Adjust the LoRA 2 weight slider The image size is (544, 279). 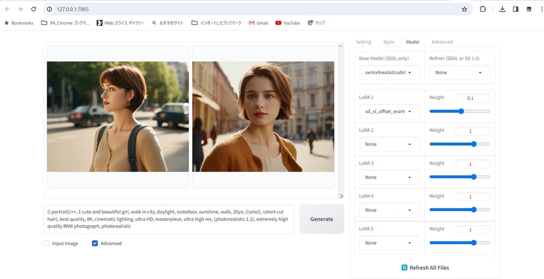pos(460,144)
